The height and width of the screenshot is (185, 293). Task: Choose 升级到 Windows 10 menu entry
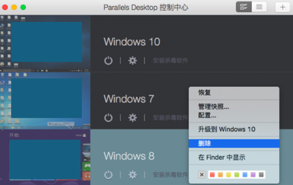234,129
